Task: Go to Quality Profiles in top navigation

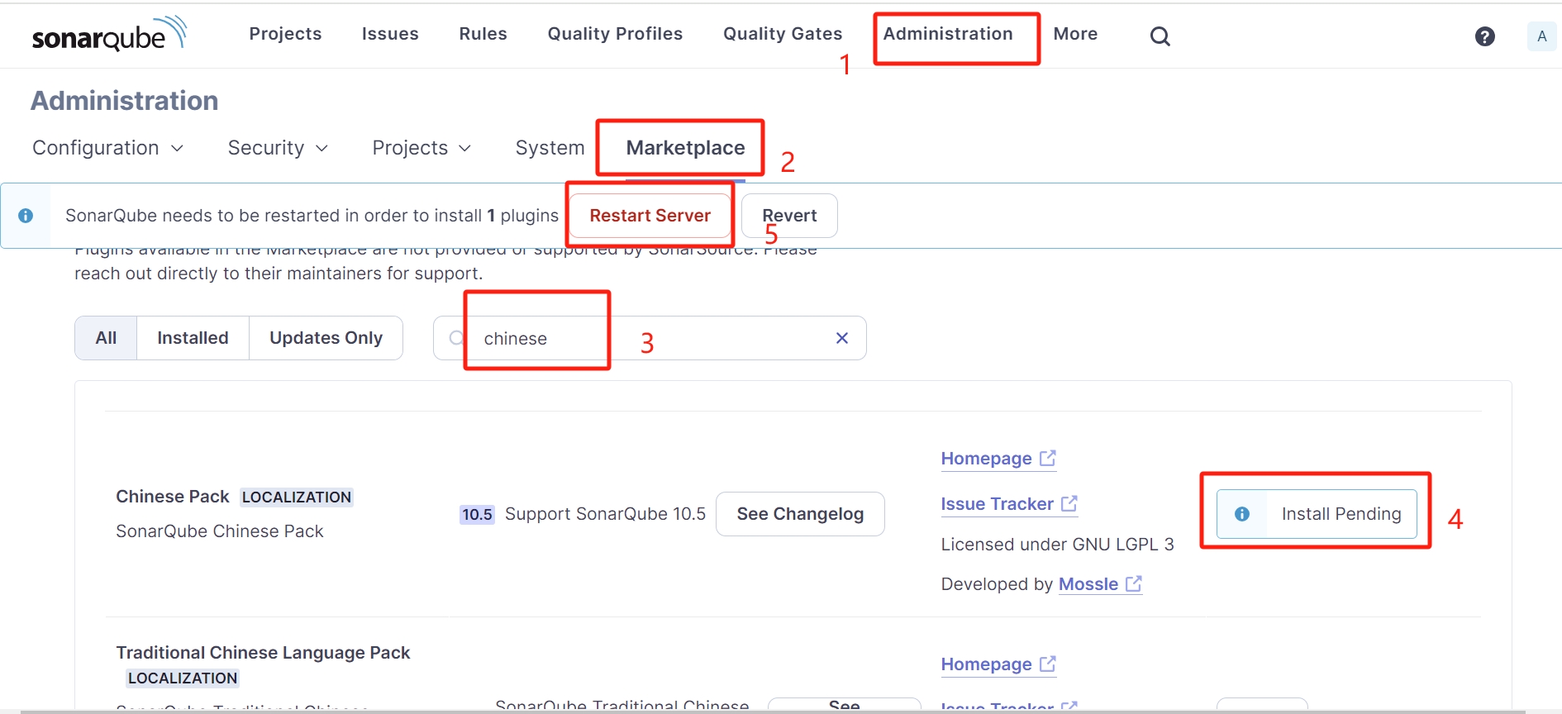Action: [615, 34]
